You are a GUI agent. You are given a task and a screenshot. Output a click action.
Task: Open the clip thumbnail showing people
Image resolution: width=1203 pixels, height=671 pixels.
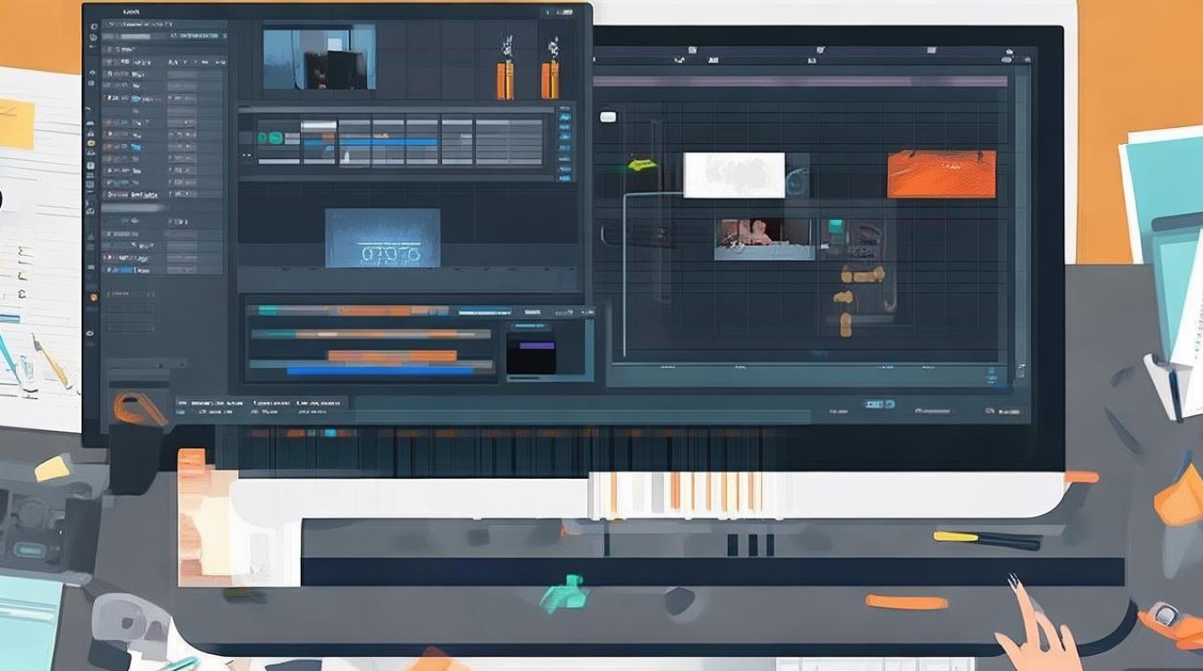pyautogui.click(x=764, y=240)
